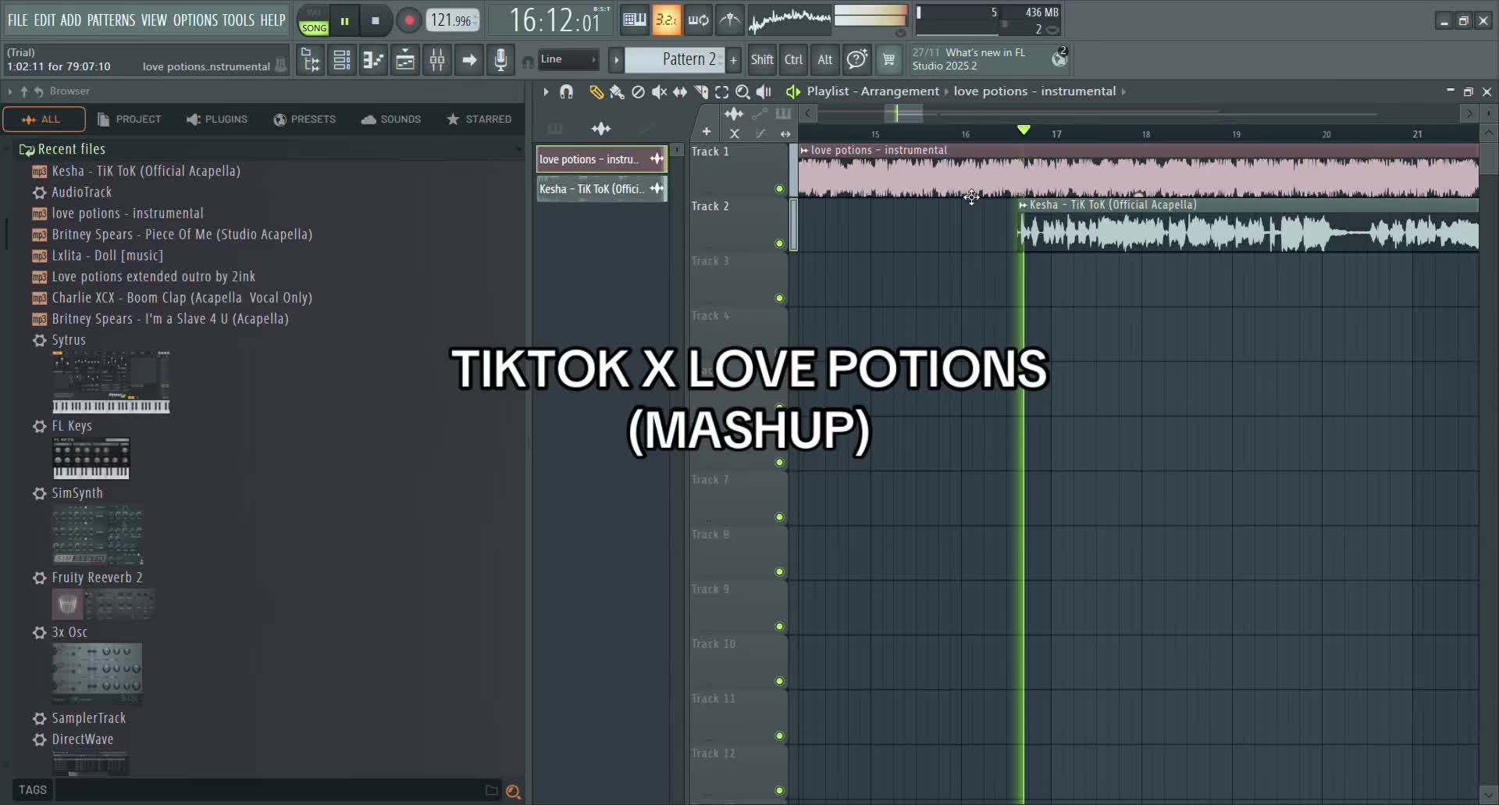The height and width of the screenshot is (805, 1499).
Task: Toggle typing keyboard to piano icon
Action: pos(634,20)
